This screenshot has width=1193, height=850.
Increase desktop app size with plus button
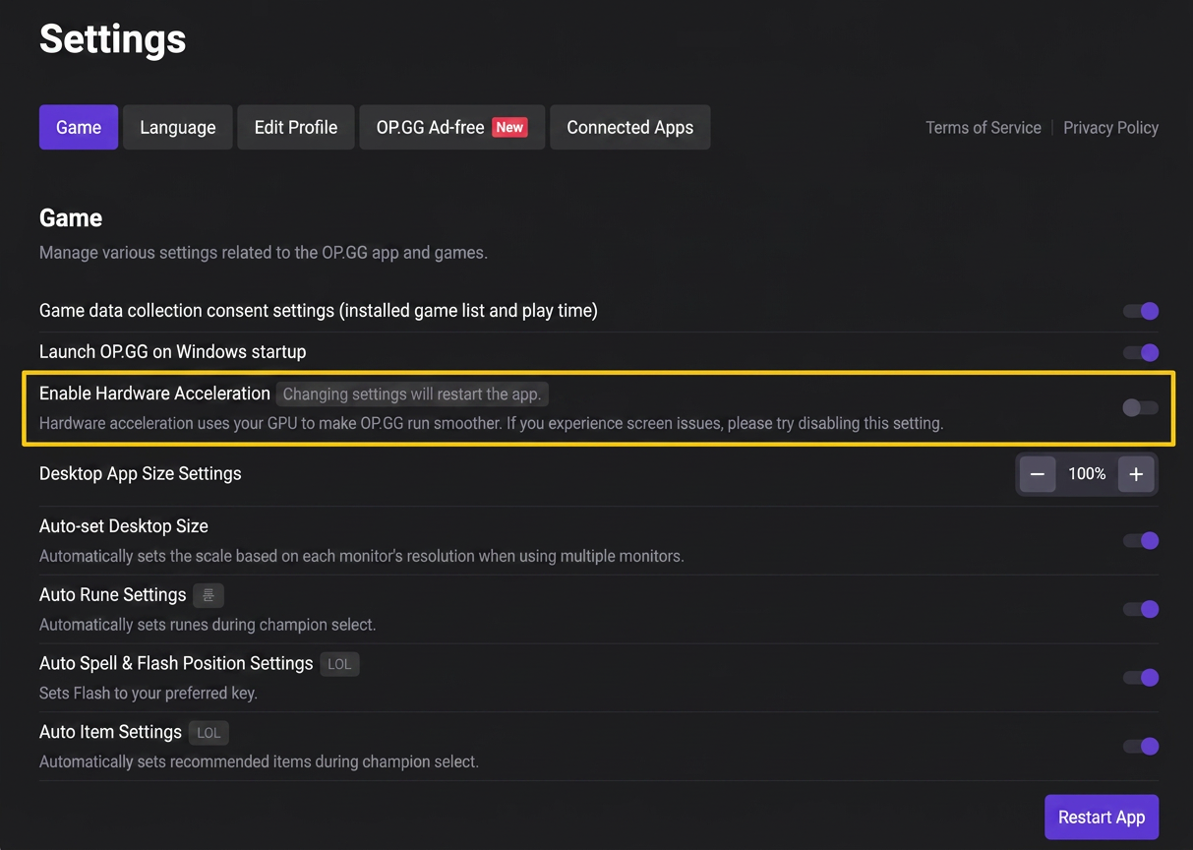[1136, 474]
